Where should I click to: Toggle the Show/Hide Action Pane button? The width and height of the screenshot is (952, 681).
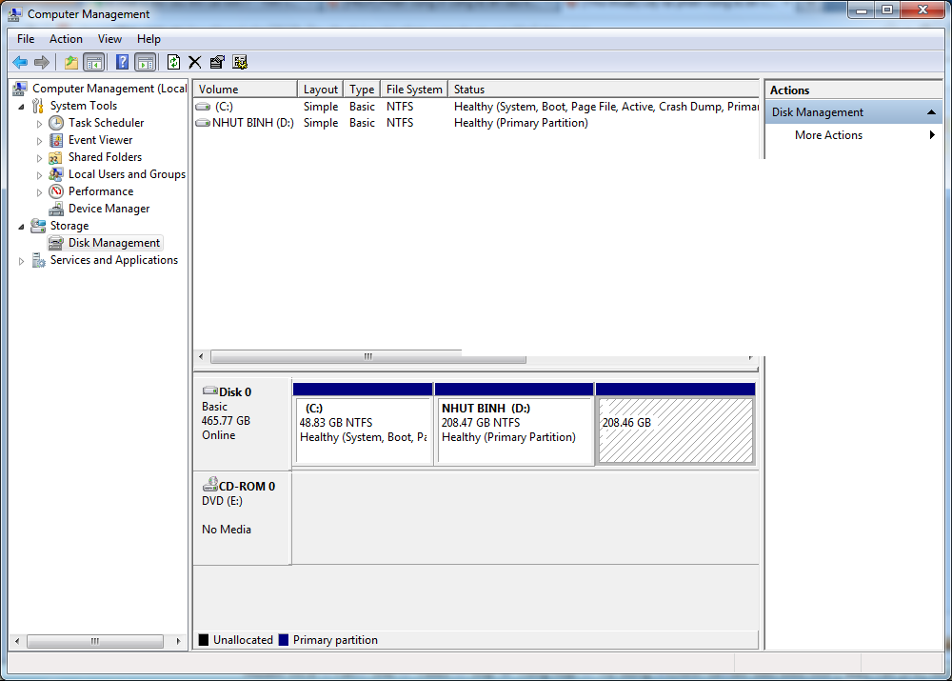coord(145,63)
